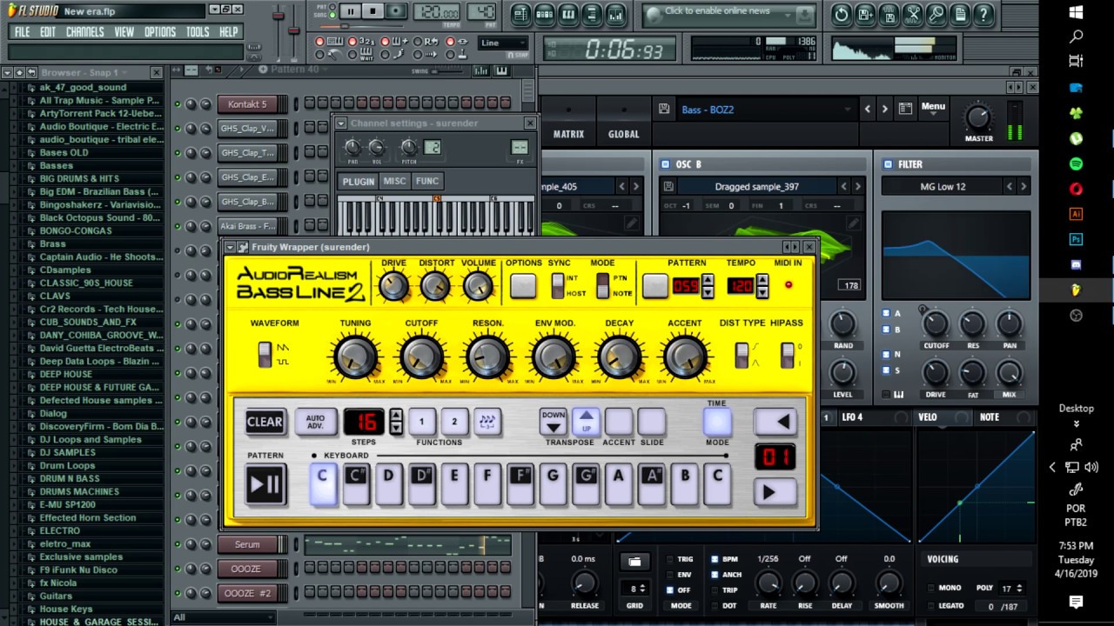This screenshot has width=1114, height=626.
Task: Click Bass Line pattern play/pause button
Action: (x=265, y=485)
